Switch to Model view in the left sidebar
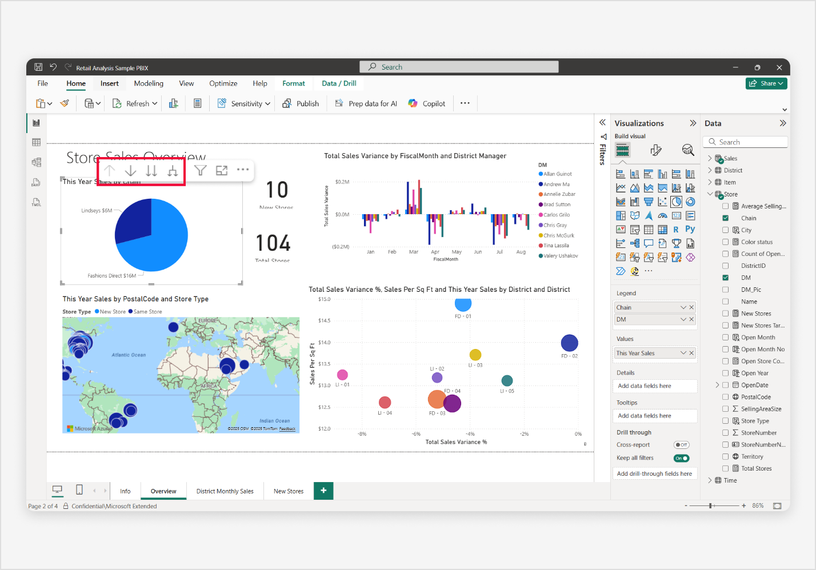 36,162
